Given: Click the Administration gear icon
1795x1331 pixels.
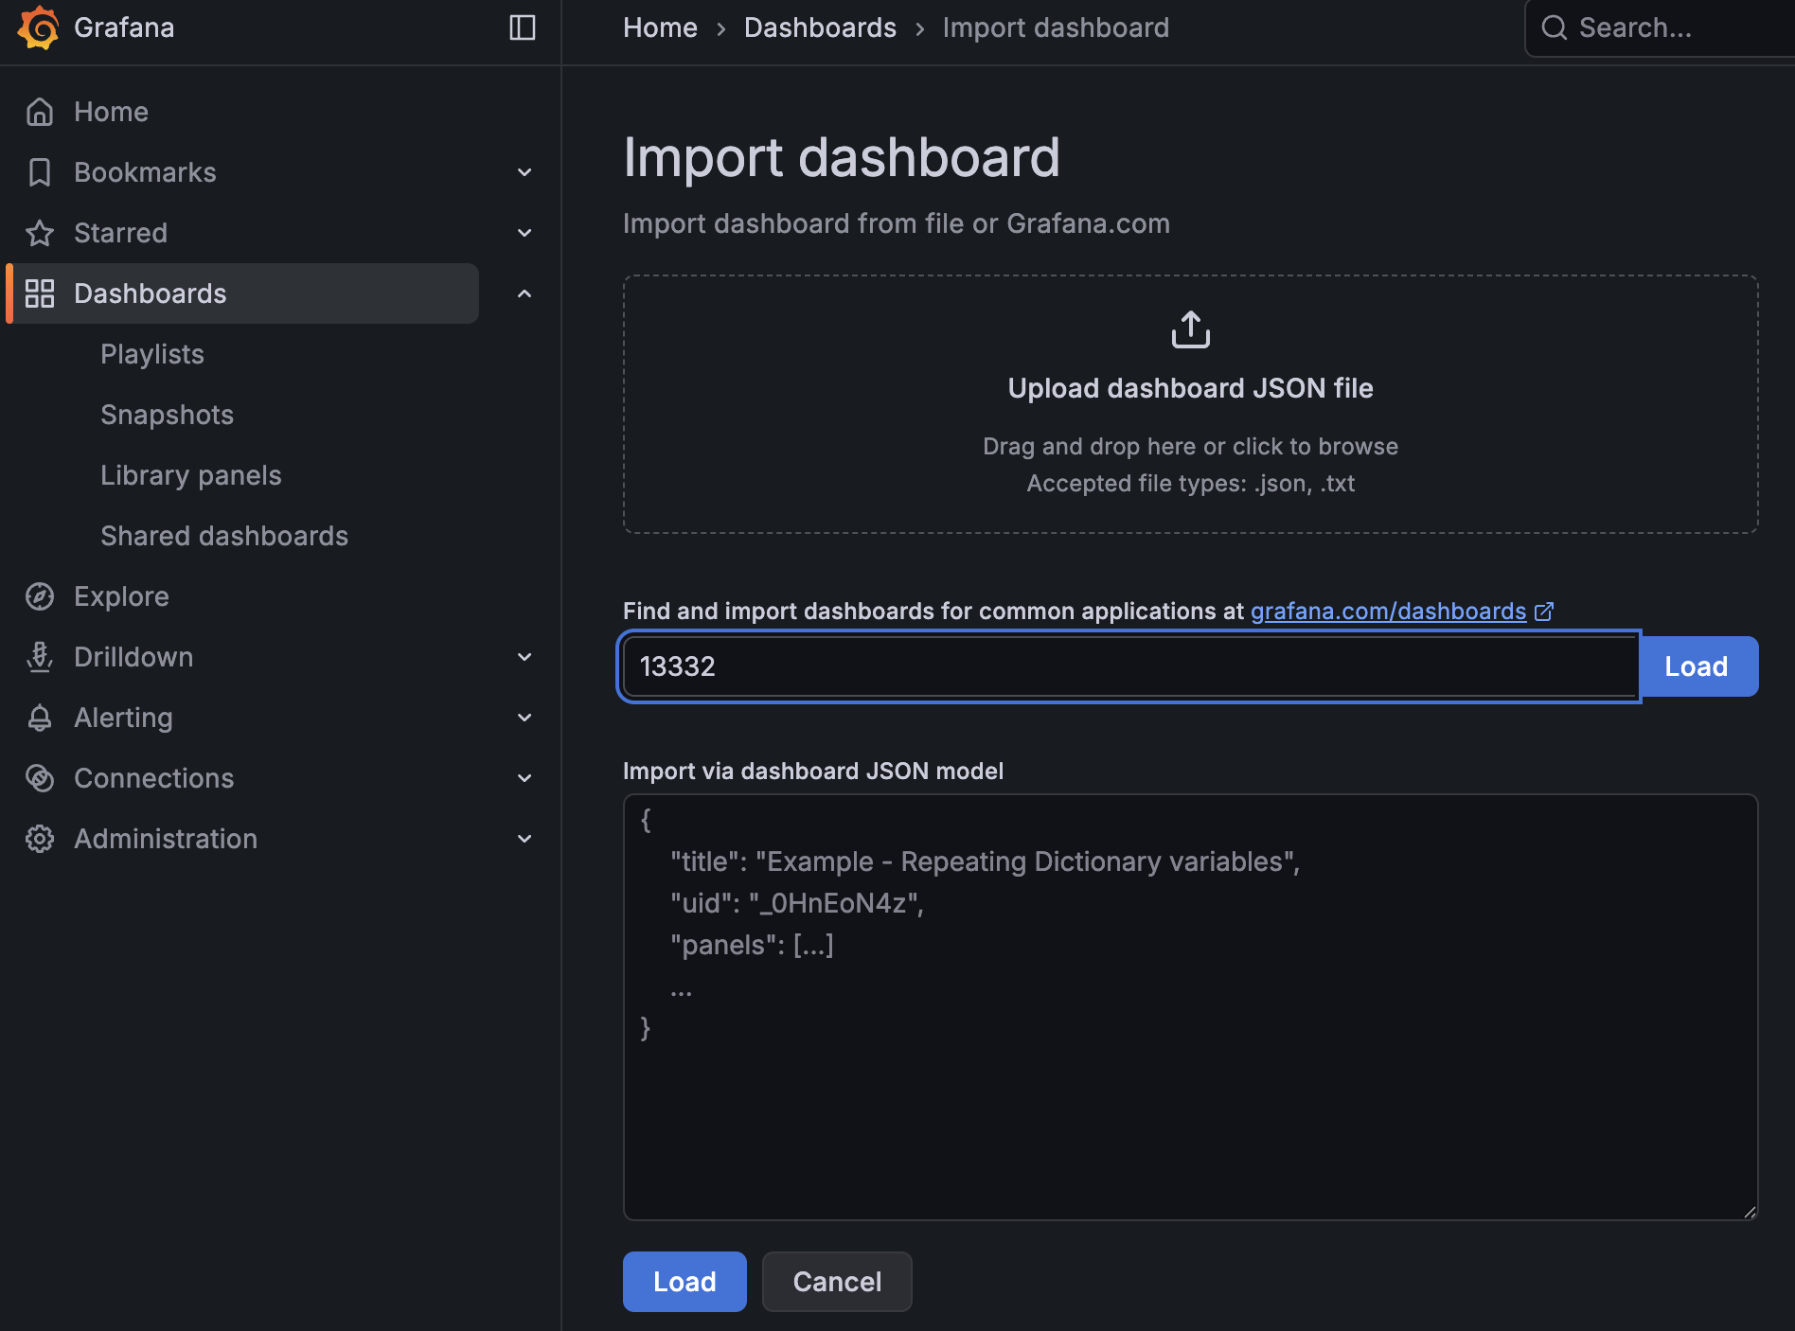Looking at the screenshot, I should point(40,839).
